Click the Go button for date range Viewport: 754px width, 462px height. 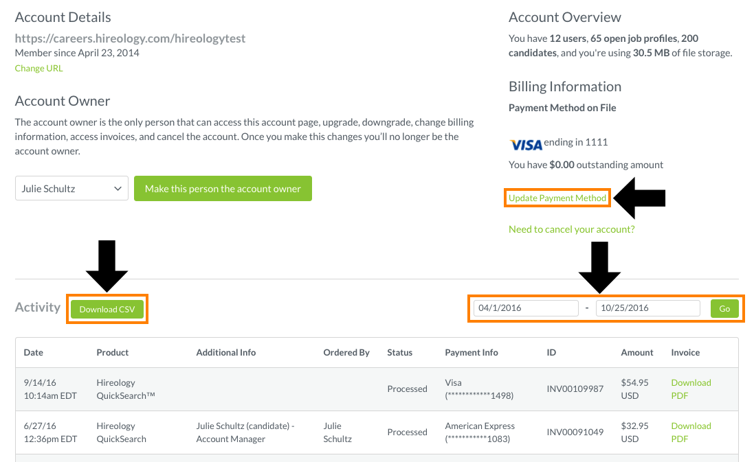[x=724, y=308]
